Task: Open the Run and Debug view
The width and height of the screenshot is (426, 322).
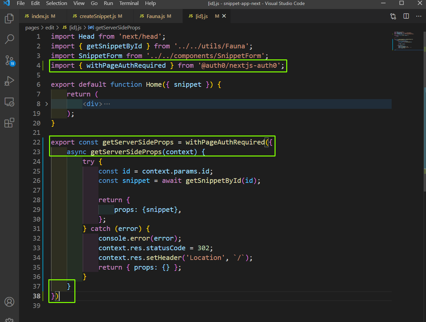Action: [9, 81]
